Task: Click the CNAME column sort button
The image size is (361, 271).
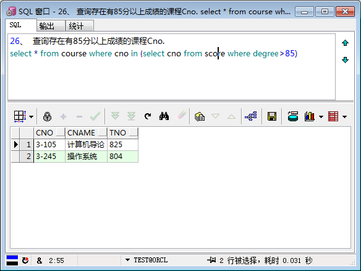Action: [x=103, y=132]
